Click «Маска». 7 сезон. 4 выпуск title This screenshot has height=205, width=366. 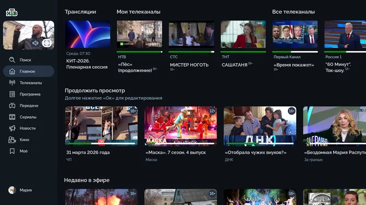tap(175, 152)
